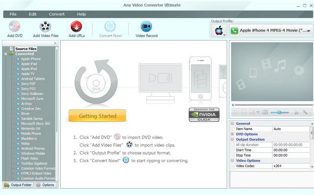Select Sony Walkman in the tree
Screen dimensions: 314x195
(x=32, y=94)
